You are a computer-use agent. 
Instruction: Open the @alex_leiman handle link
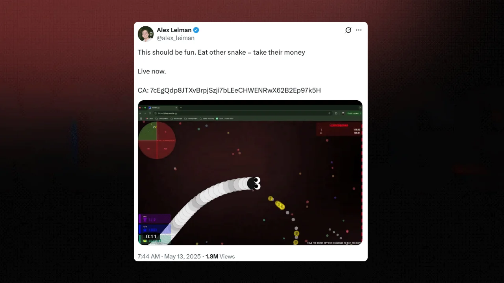point(176,38)
